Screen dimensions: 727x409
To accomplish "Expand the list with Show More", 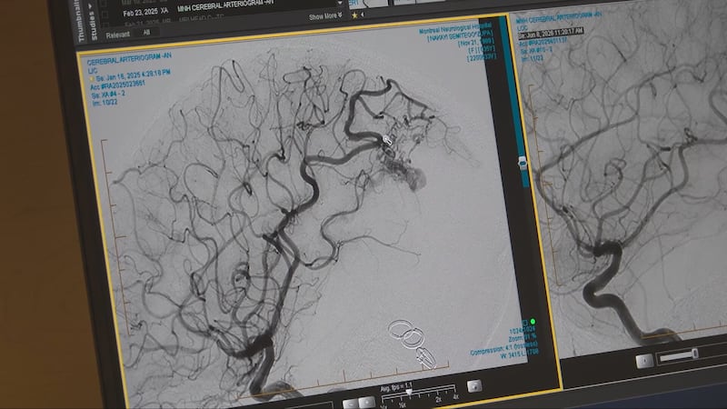I will (x=325, y=16).
